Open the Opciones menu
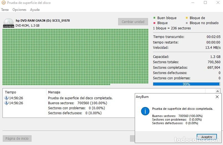The width and height of the screenshot is (223, 145). pyautogui.click(x=19, y=10)
